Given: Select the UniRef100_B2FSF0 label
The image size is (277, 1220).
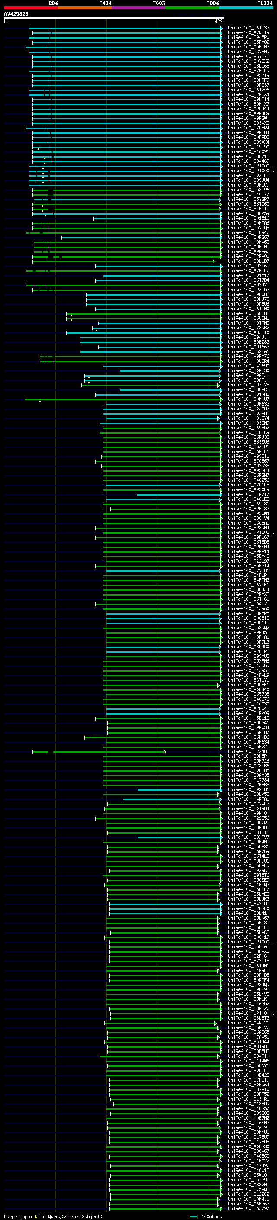Looking at the screenshot, I should point(248,908).
